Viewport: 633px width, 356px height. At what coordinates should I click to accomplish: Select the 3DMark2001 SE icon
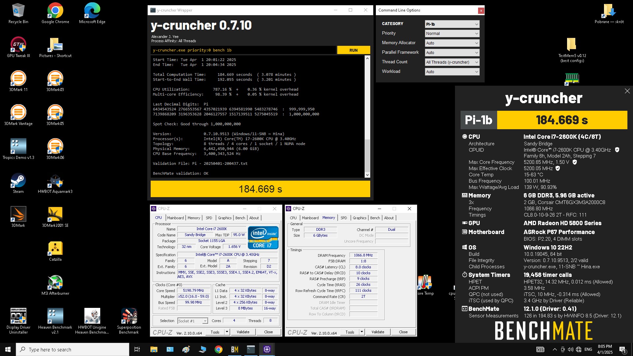[55, 217]
